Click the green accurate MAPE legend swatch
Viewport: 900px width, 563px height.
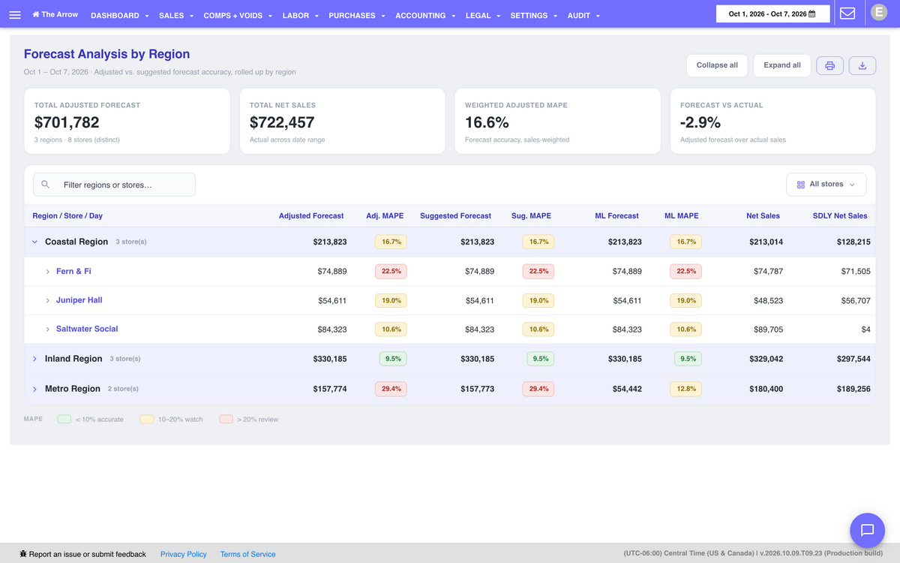tap(64, 419)
